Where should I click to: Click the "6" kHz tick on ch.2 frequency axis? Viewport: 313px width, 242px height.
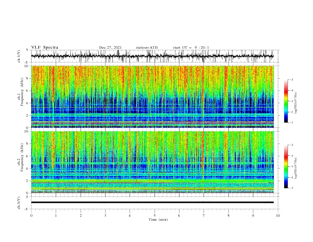[x=28, y=156]
